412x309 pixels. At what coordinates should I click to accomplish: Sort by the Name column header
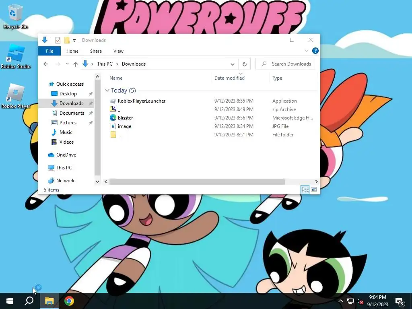point(116,78)
